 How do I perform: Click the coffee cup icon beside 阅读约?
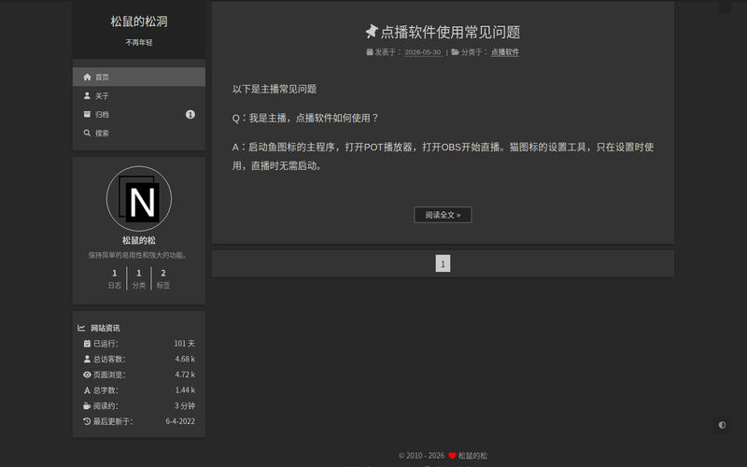tap(87, 406)
